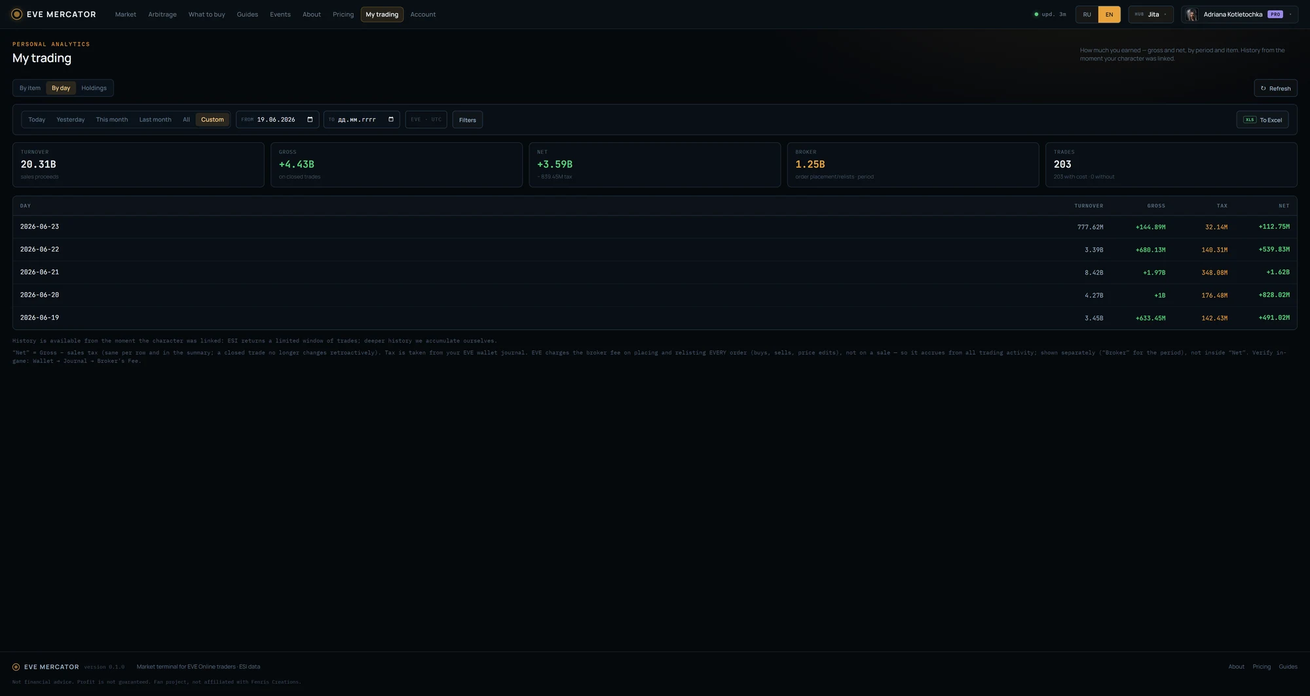1310x696 pixels.
Task: Click the Gross +4.43B summary card
Action: tap(396, 165)
